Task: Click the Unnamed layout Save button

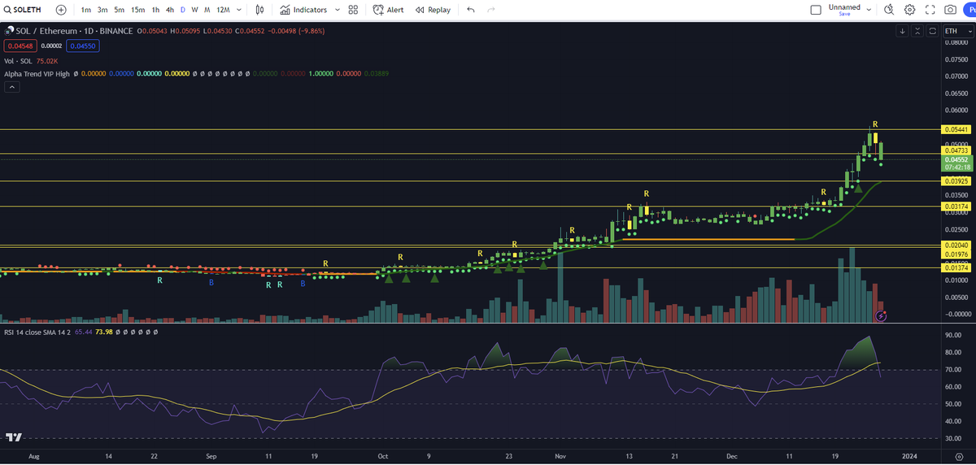Action: 844,14
